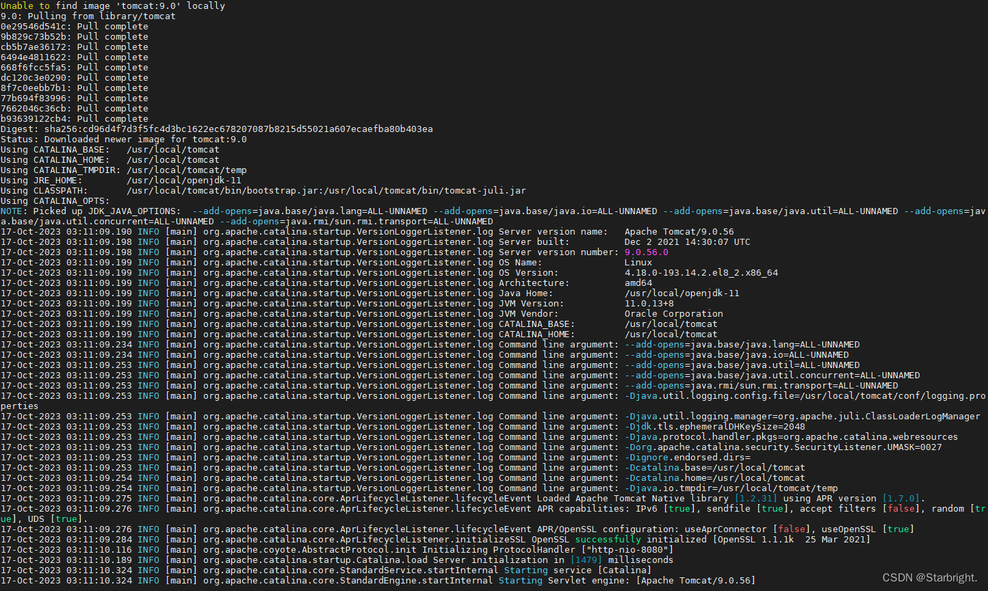Image resolution: width=988 pixels, height=591 pixels.
Task: Click OS version "4.18.0-193.14.2.el8_2.x86_64"
Action: click(701, 272)
